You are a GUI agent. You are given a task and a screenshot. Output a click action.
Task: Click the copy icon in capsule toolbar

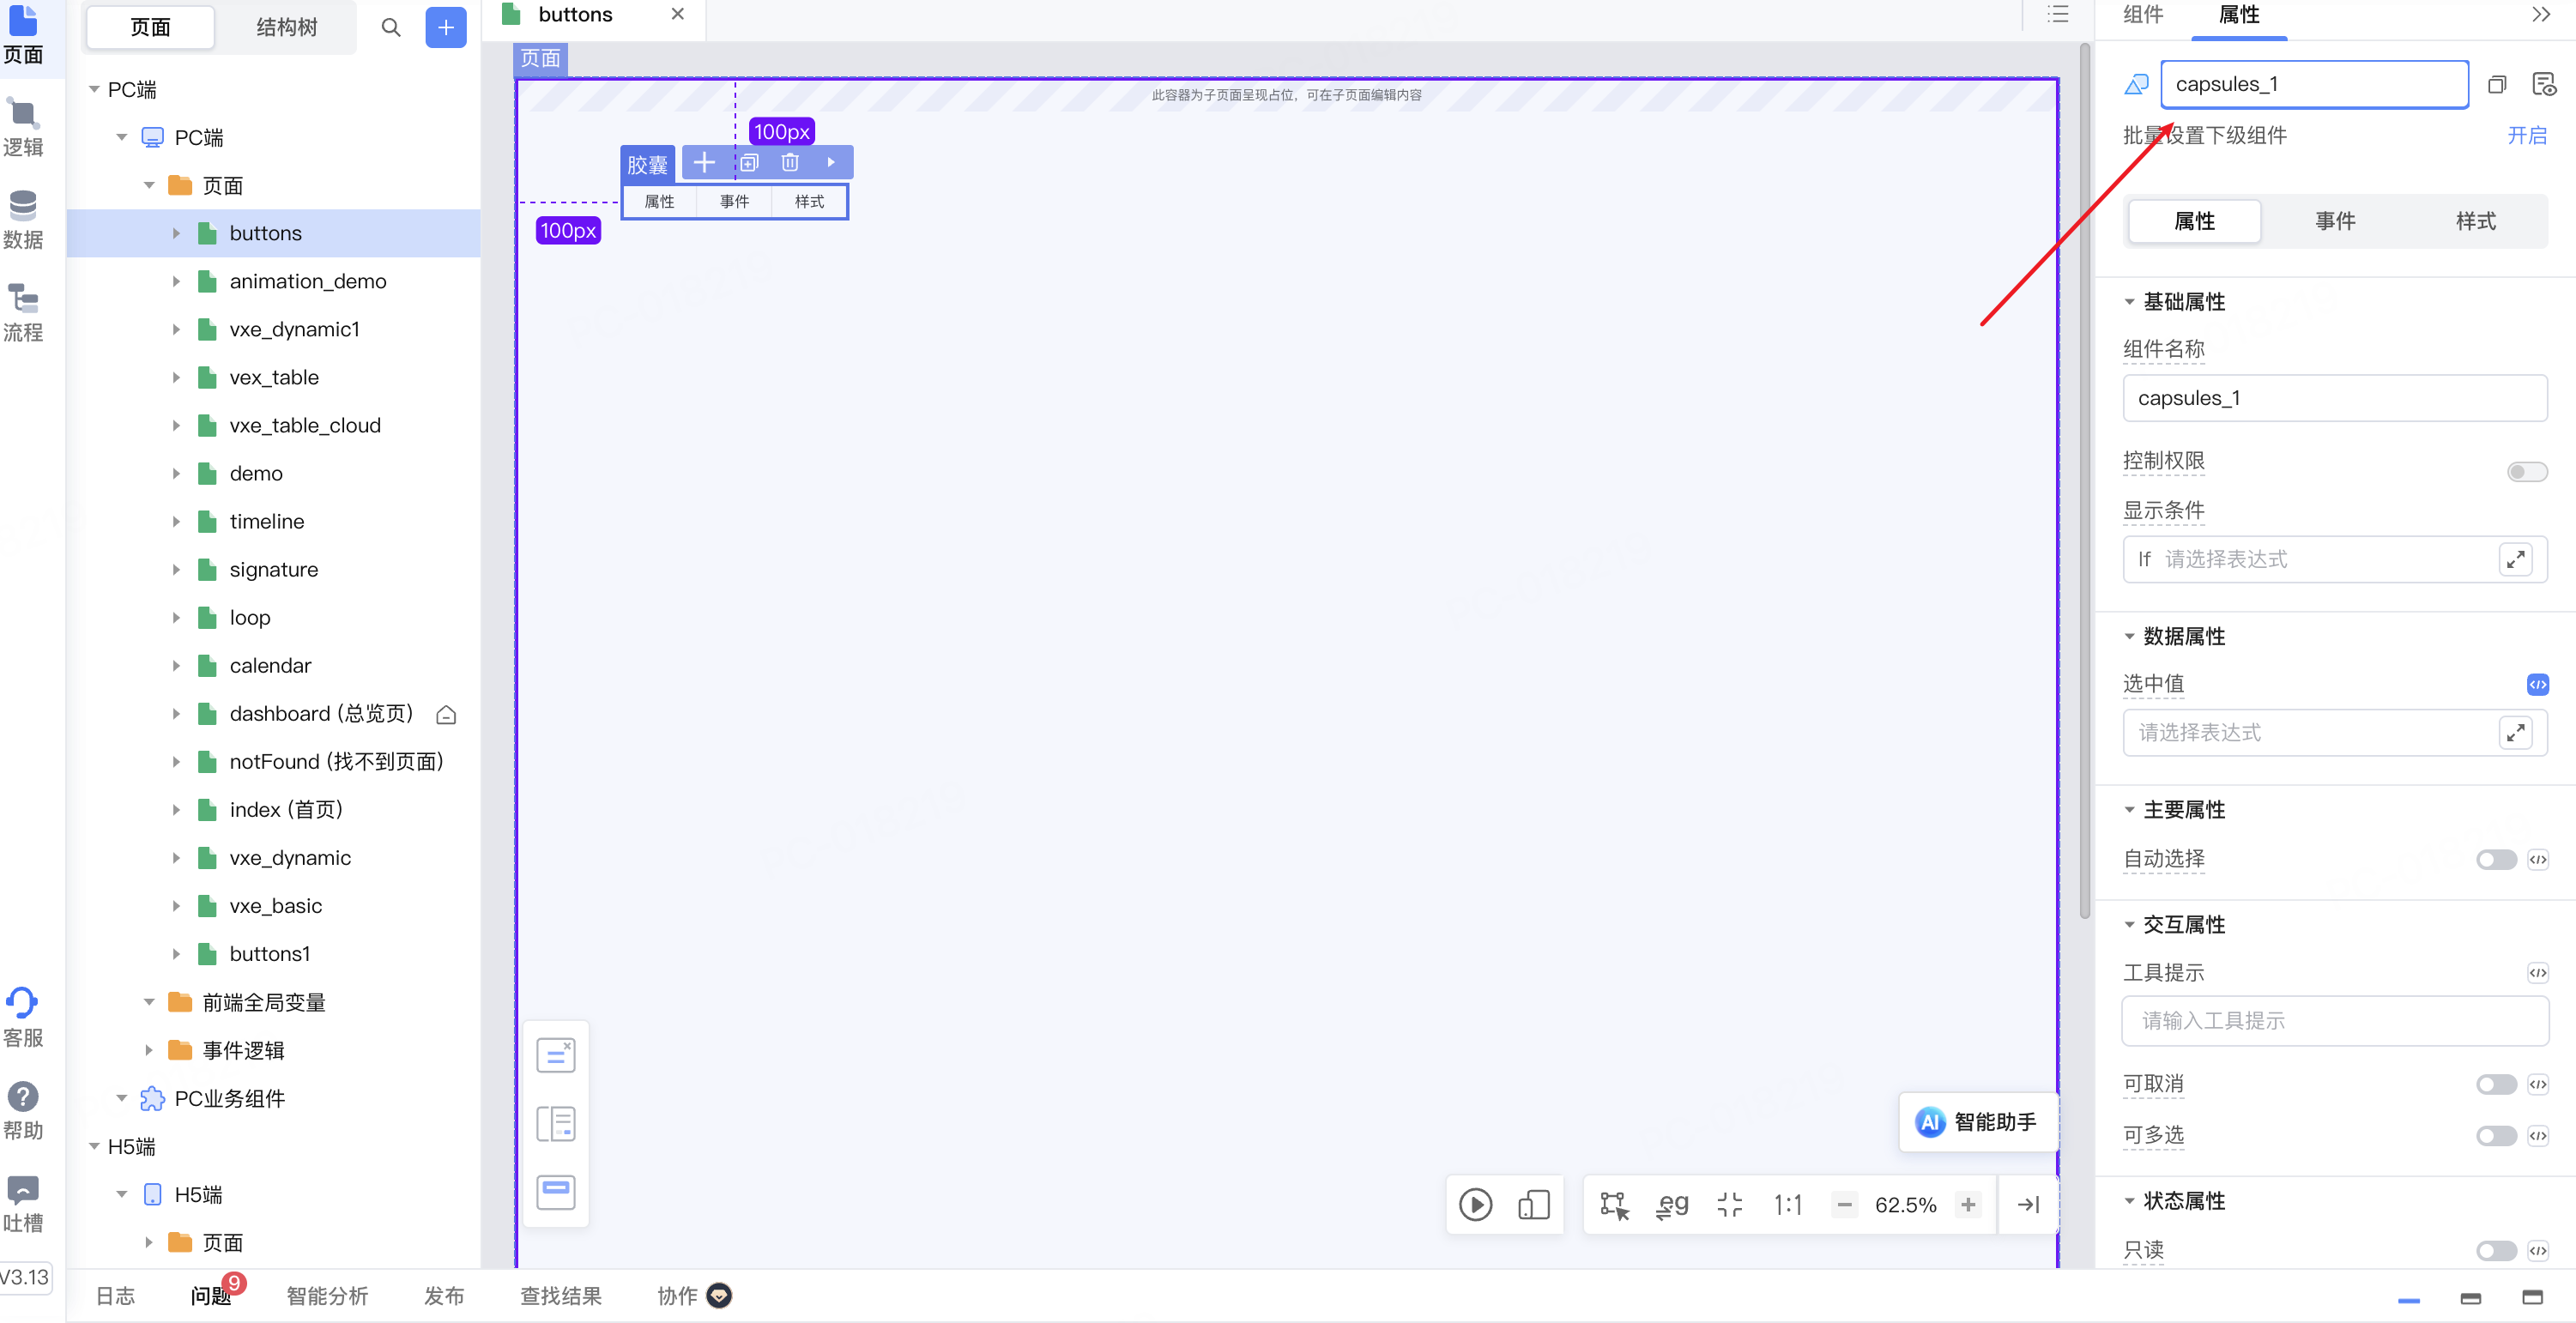pos(749,162)
